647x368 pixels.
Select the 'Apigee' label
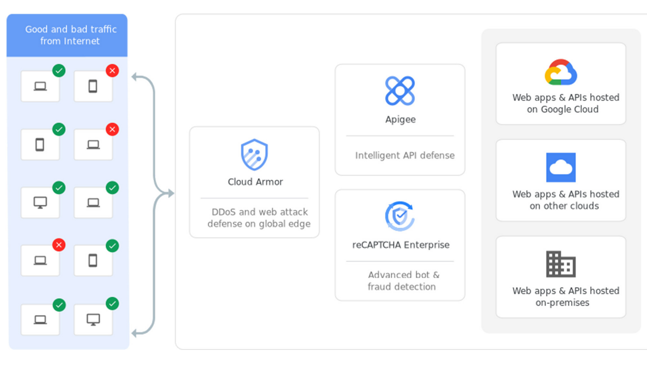pos(400,120)
